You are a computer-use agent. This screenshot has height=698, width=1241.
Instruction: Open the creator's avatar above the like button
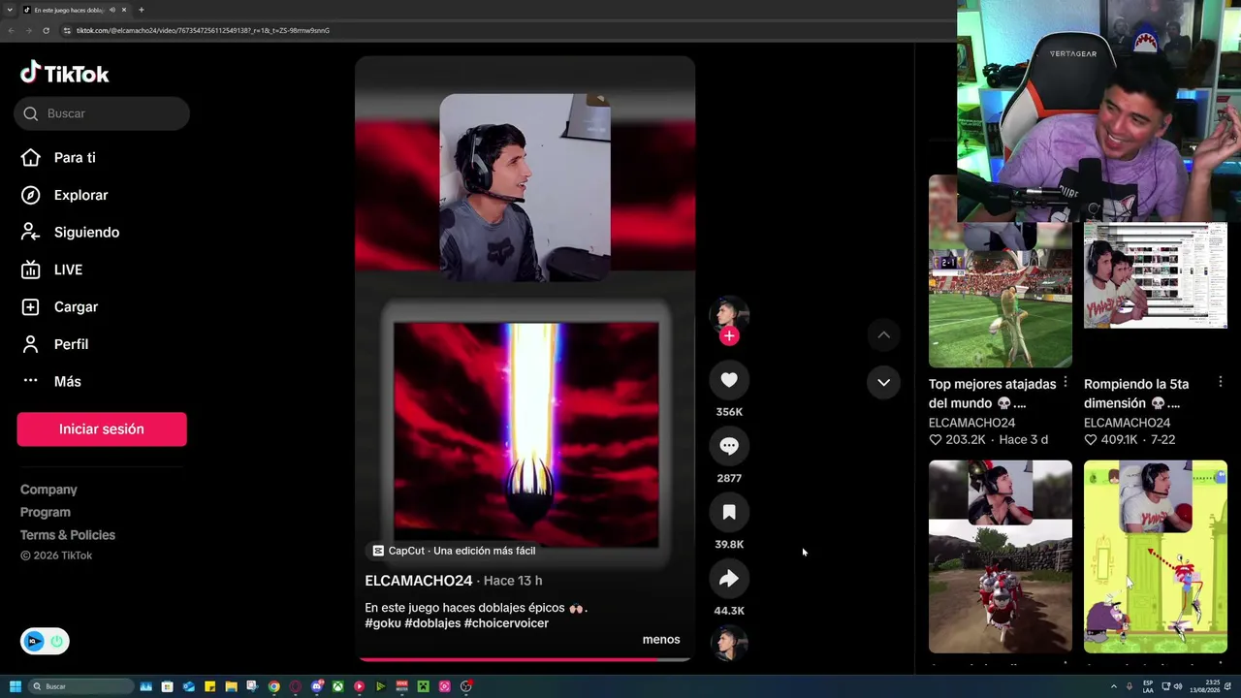click(729, 314)
